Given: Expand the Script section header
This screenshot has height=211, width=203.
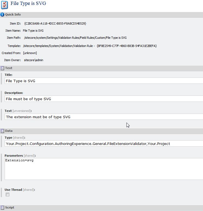Looking at the screenshot, I should (x=101, y=208).
